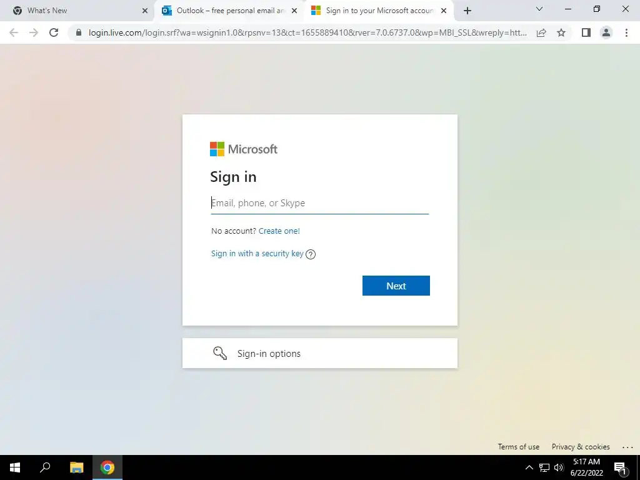640x480 pixels.
Task: Open the security key help question icon
Action: tap(311, 254)
